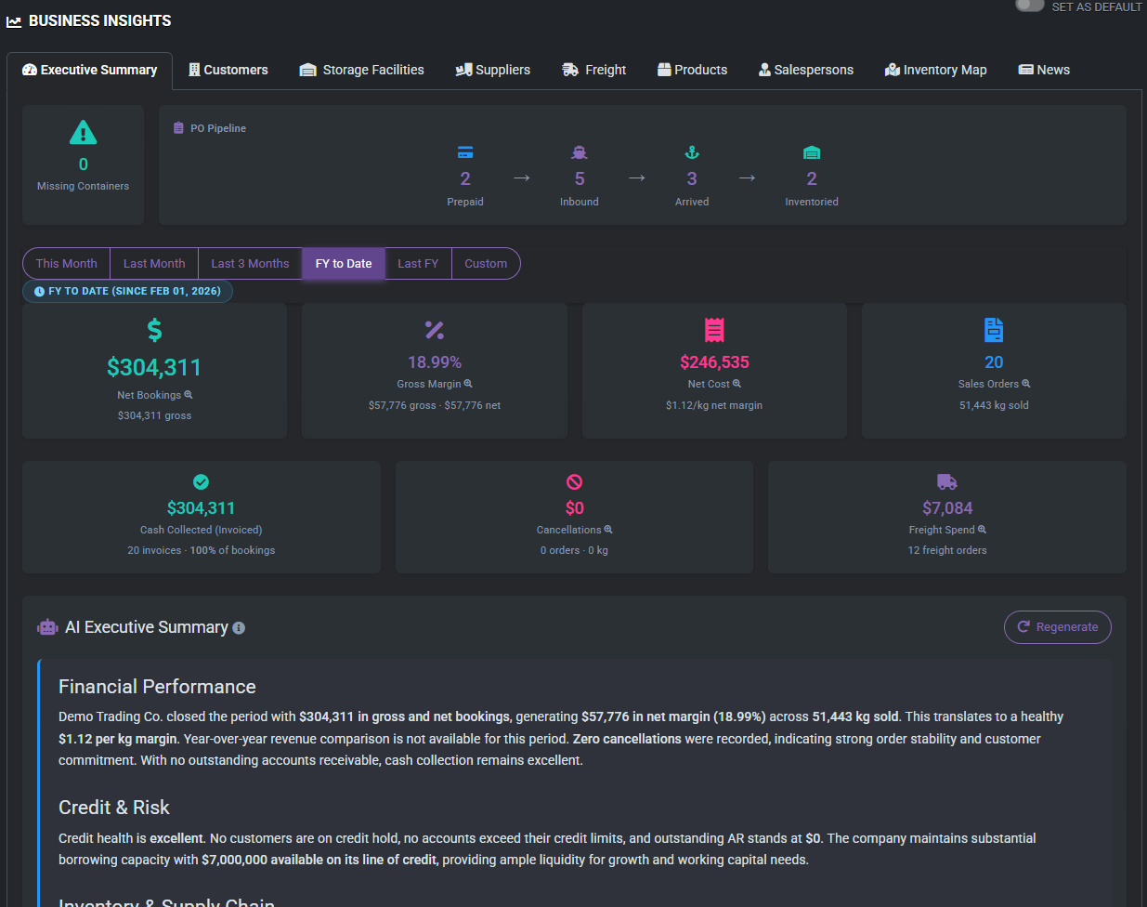Click the Missing Containers warning triangle icon
Viewport: 1147px width, 907px height.
[x=84, y=133]
